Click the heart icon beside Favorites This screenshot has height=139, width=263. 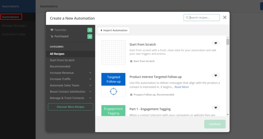pyautogui.click(x=52, y=30)
